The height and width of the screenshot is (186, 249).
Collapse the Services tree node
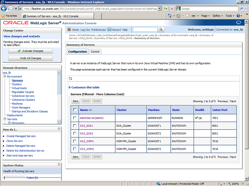coord(4,119)
